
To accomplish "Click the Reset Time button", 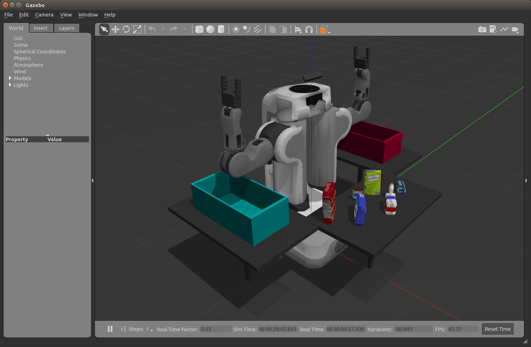I will pyautogui.click(x=498, y=329).
